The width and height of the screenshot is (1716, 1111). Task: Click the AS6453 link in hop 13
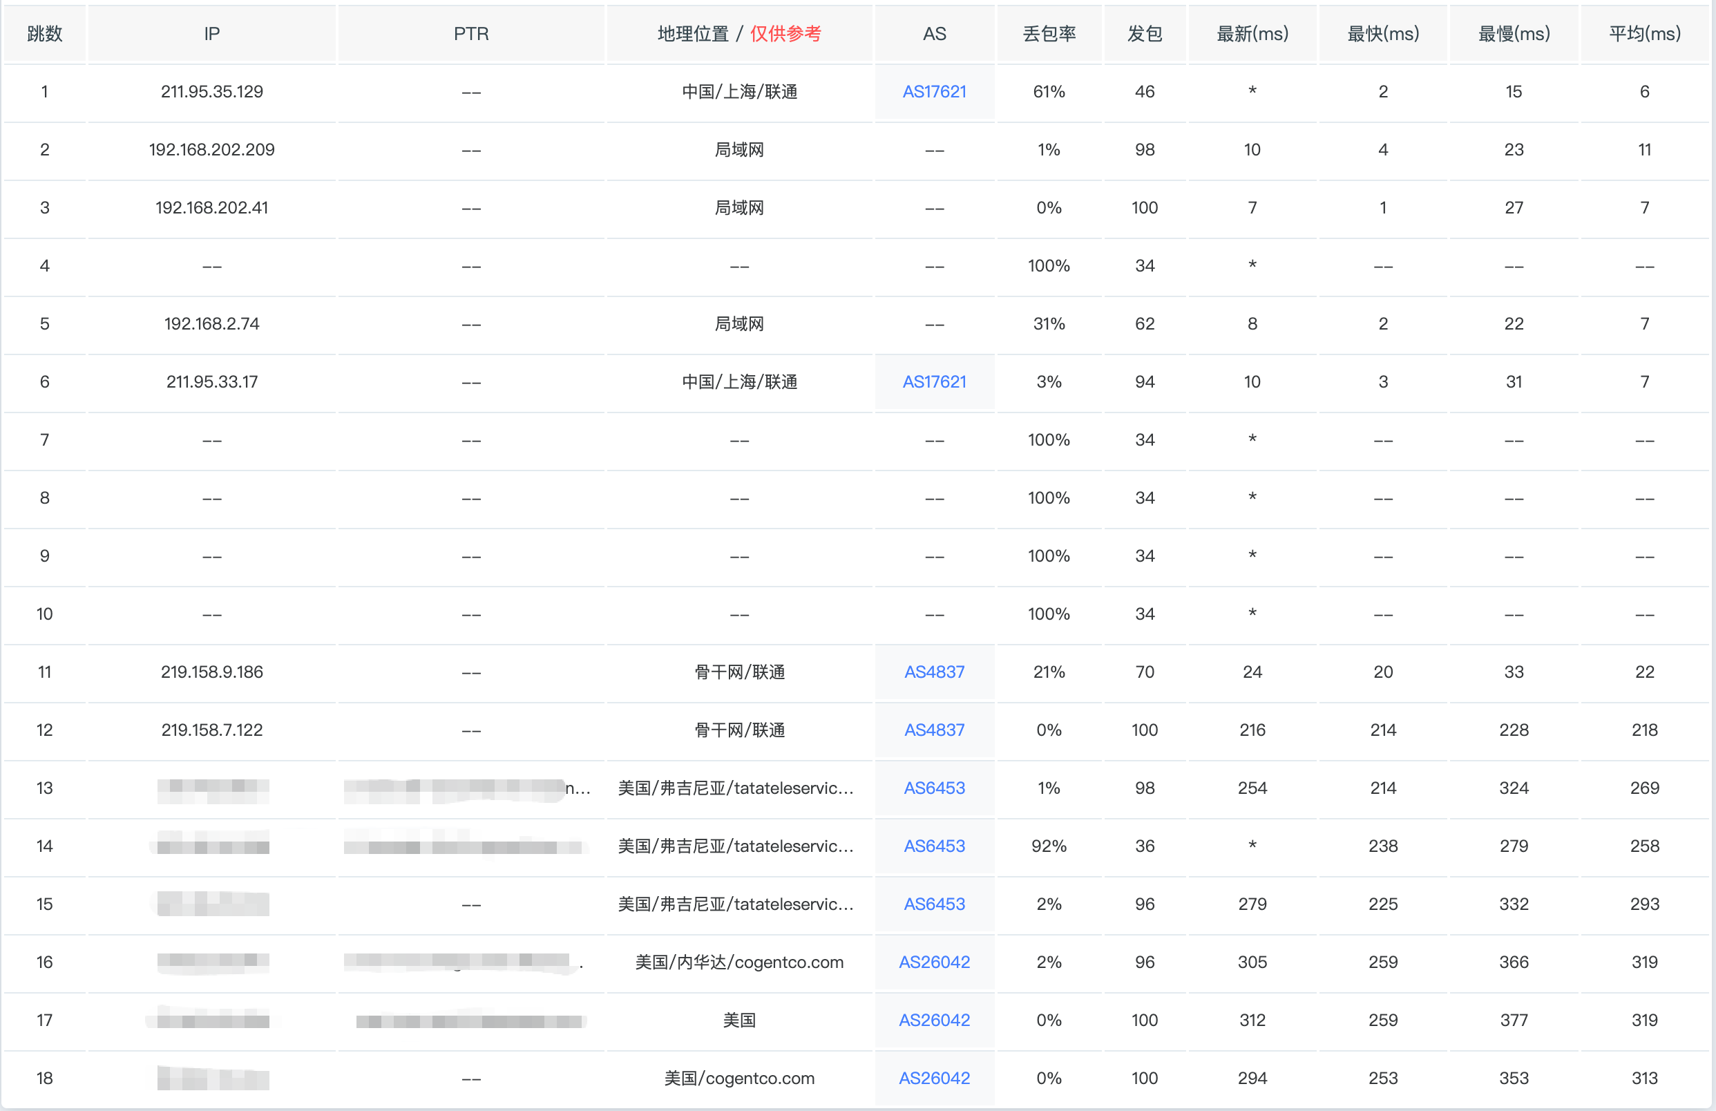click(934, 788)
